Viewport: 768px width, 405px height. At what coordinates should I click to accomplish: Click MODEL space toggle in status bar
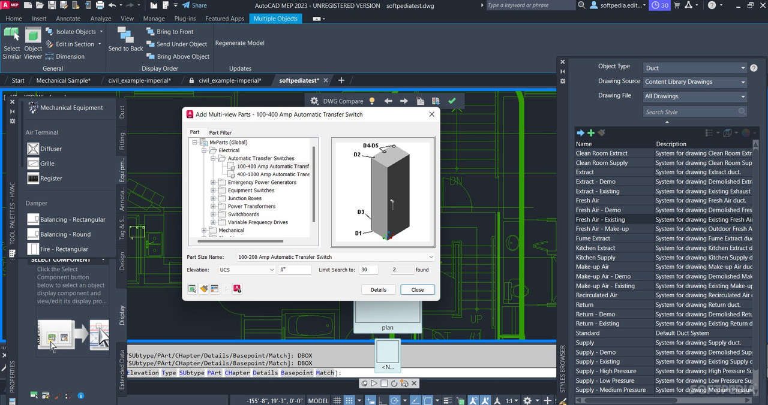319,400
